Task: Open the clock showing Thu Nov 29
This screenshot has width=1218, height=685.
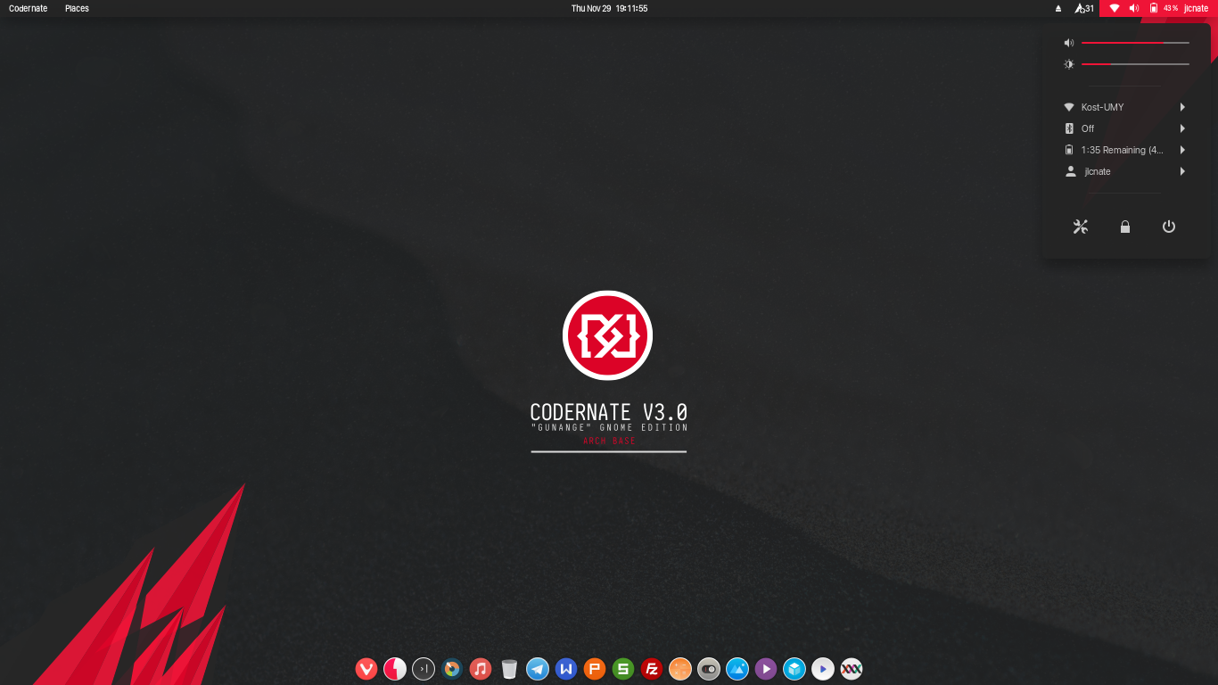Action: (609, 8)
